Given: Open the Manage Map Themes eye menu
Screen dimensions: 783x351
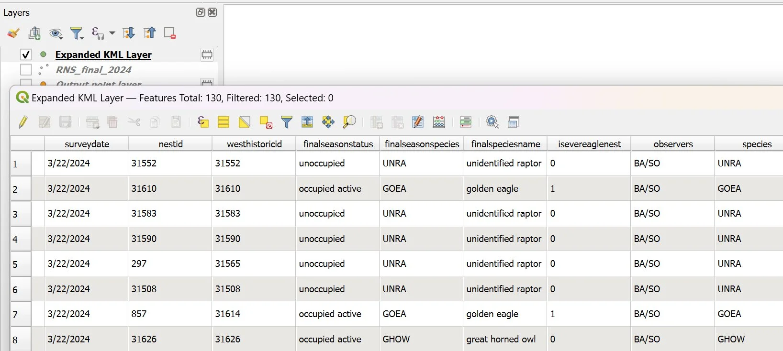Looking at the screenshot, I should pos(56,33).
